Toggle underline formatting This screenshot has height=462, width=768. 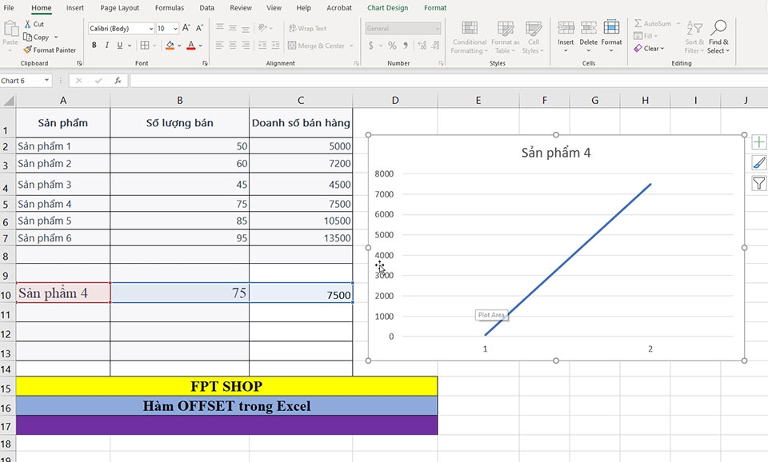[x=119, y=45]
